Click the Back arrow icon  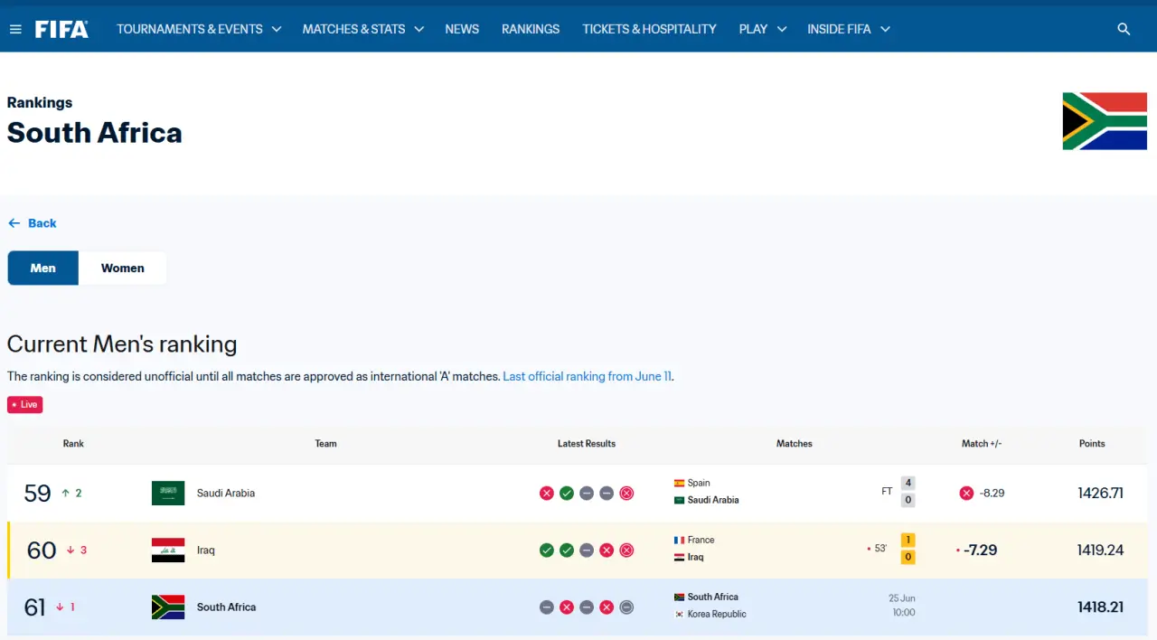(x=14, y=223)
